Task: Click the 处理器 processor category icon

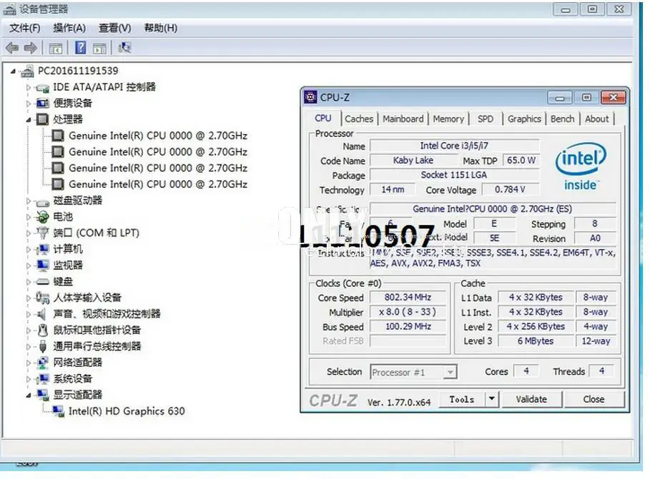Action: 42,119
